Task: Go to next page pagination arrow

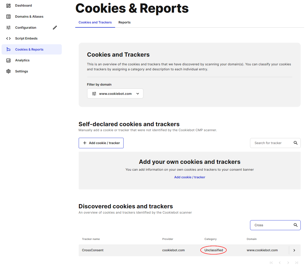Action: [288, 263]
